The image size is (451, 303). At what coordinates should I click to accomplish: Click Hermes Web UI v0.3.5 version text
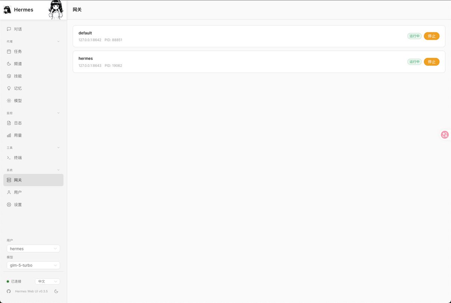tap(31, 291)
